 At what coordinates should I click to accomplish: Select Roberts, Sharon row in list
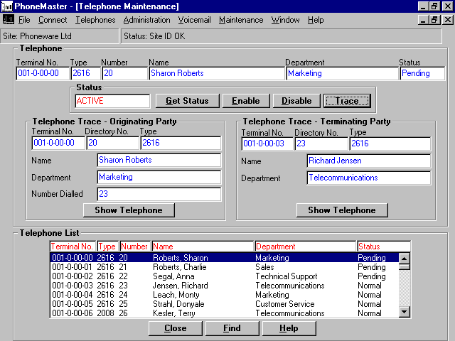click(225, 258)
